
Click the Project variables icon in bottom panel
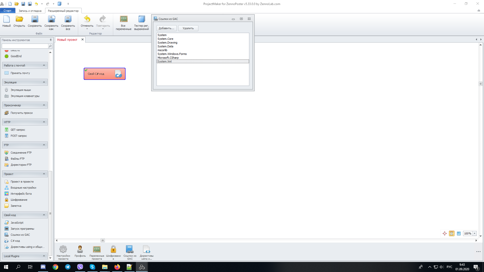[x=97, y=249]
